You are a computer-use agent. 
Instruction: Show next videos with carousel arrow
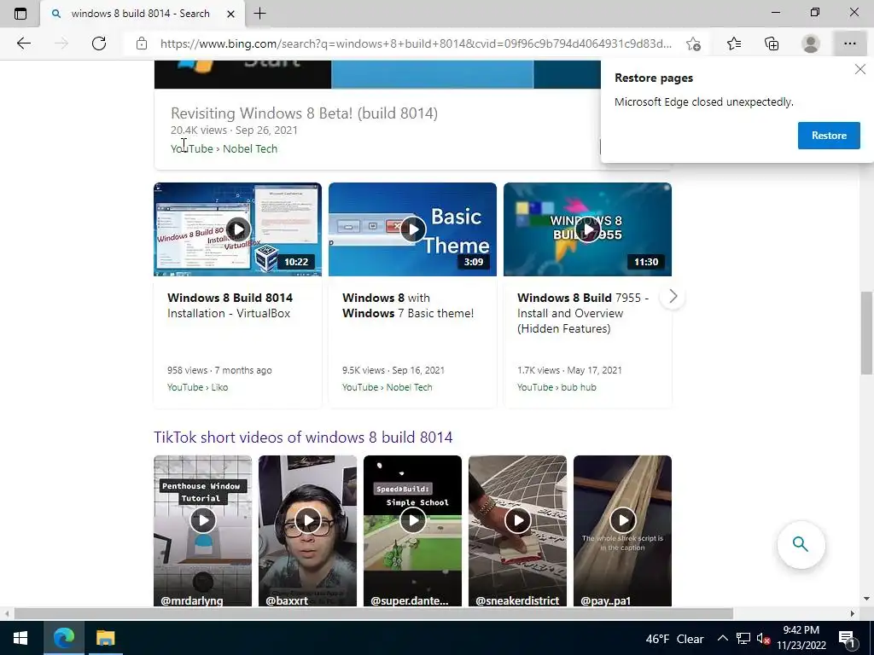click(673, 296)
